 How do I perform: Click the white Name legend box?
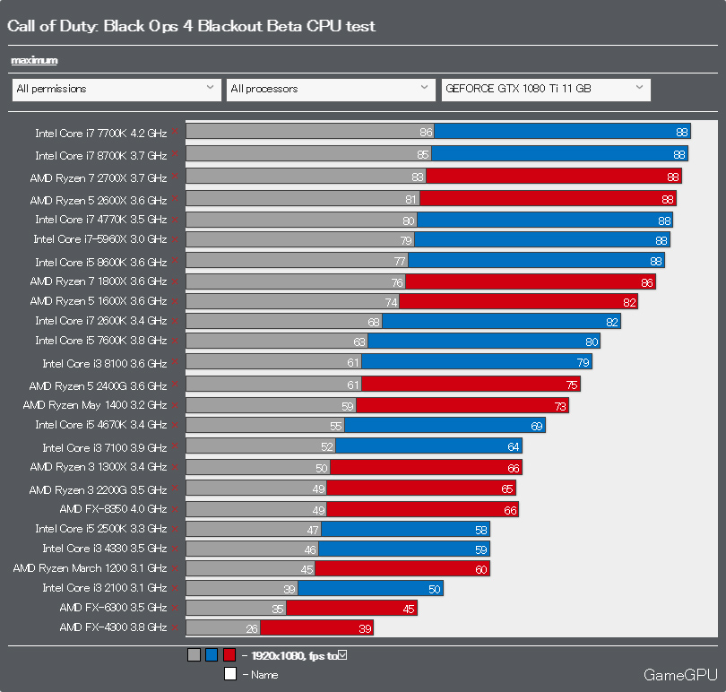coord(230,673)
